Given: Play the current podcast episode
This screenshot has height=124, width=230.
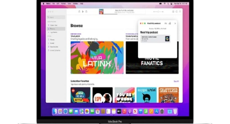Looking at the screenshot, I should click(83, 12).
